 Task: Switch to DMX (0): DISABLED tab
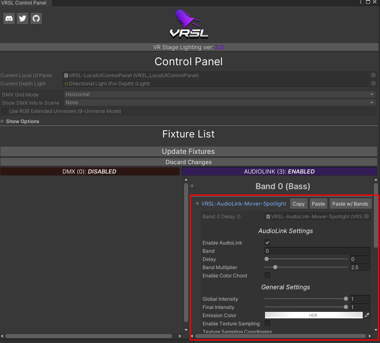point(90,171)
